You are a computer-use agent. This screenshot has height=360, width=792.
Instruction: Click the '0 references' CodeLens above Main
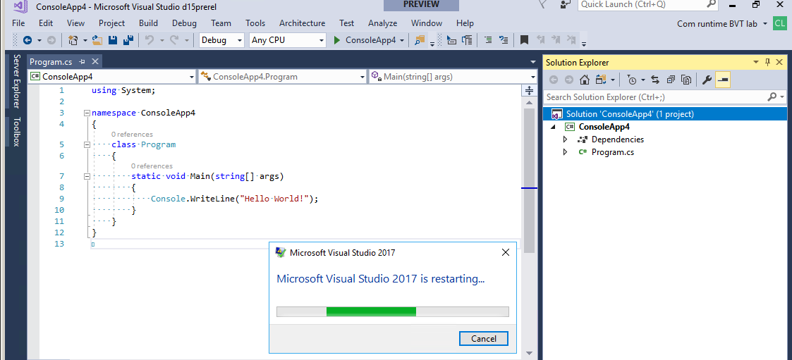[152, 166]
